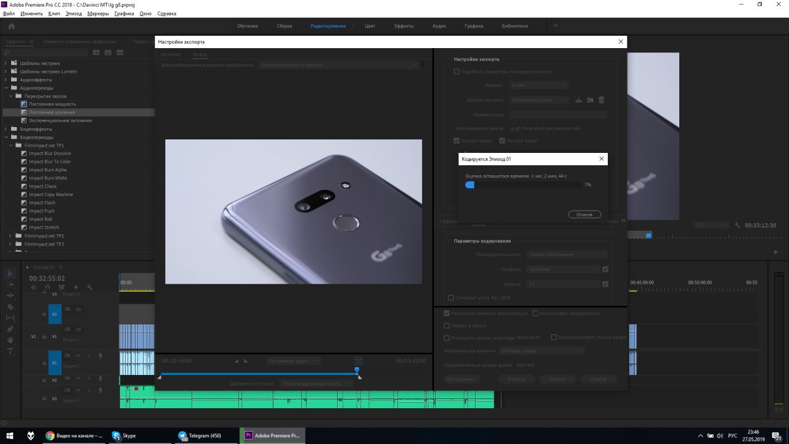This screenshot has width=789, height=444.
Task: Toggle the V2 track lock
Action: 44,314
